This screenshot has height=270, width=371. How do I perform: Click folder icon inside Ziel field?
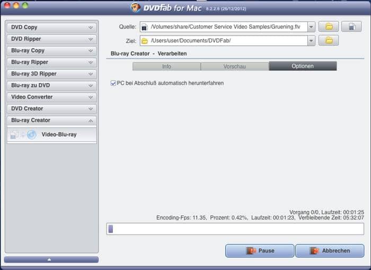144,41
